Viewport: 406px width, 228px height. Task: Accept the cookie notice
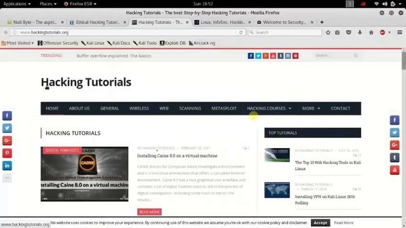tap(320, 223)
